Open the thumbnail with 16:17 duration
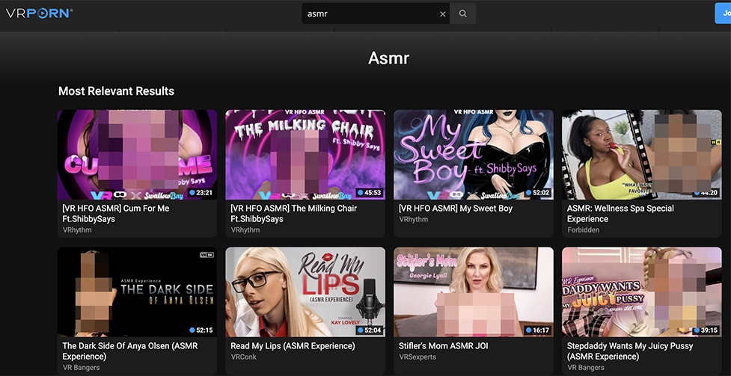This screenshot has width=731, height=376. pos(474,292)
